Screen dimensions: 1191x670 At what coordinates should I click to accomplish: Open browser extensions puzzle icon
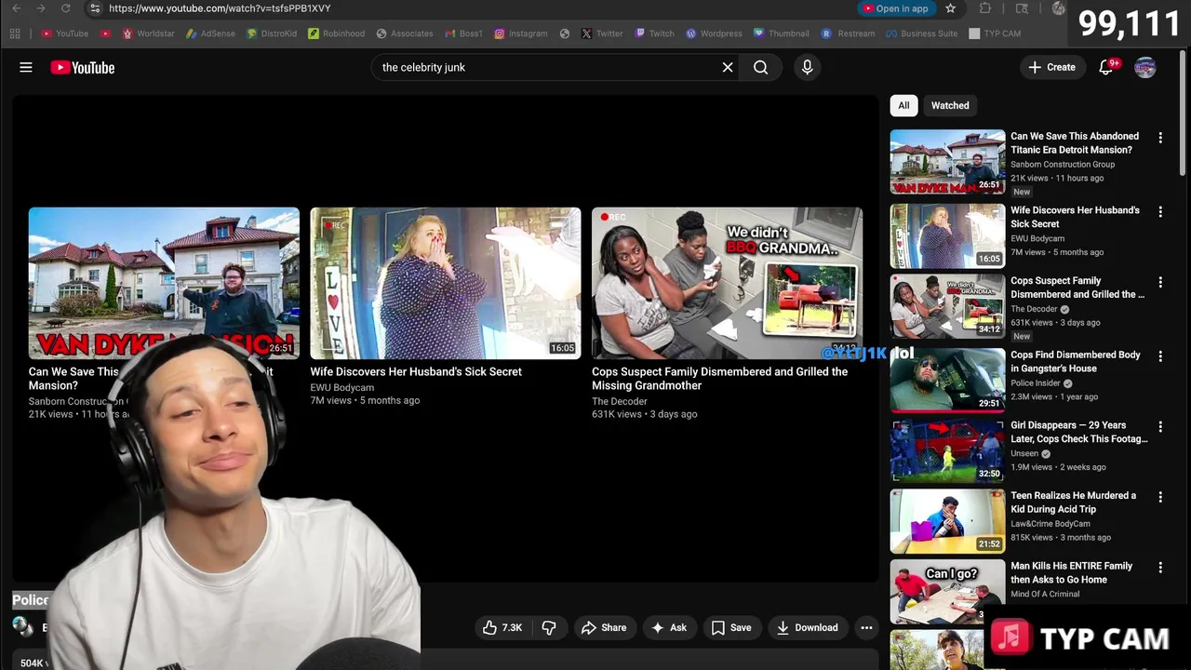click(x=985, y=8)
